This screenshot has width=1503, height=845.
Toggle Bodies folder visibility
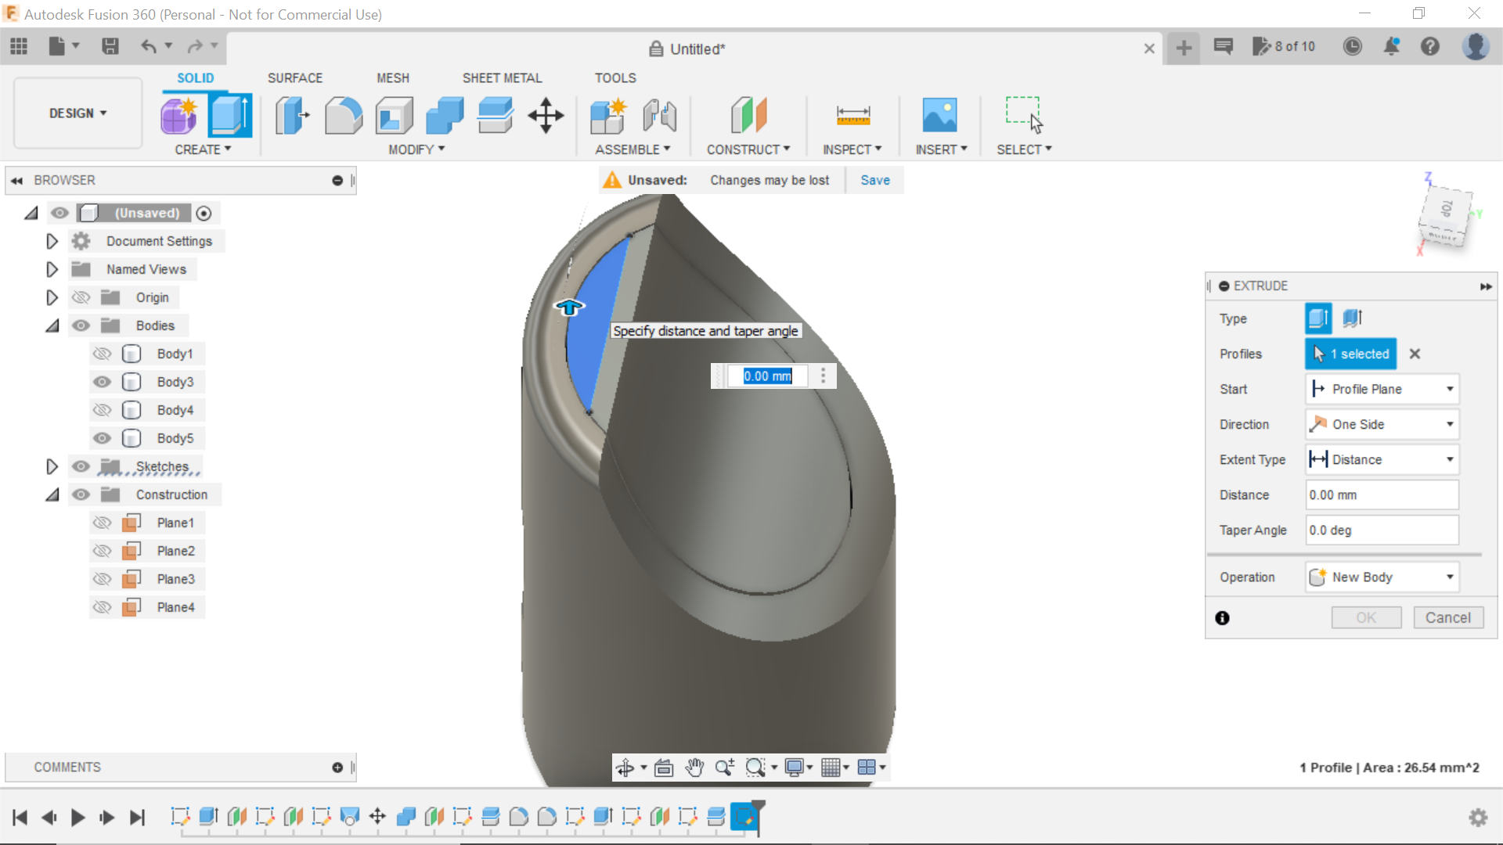click(x=81, y=325)
